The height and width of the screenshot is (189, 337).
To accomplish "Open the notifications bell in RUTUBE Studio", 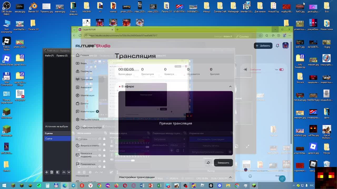I will click(x=277, y=46).
